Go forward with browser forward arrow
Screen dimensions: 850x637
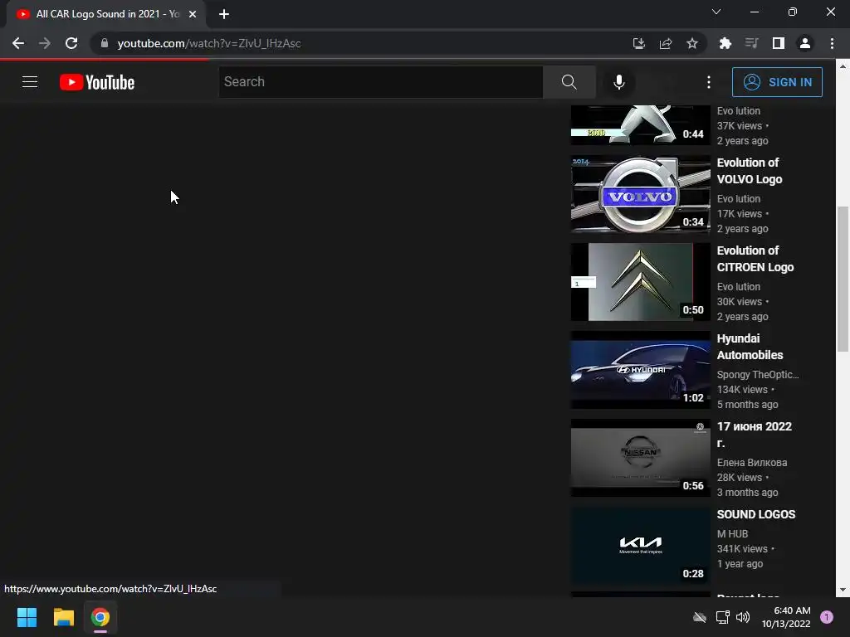pyautogui.click(x=45, y=43)
